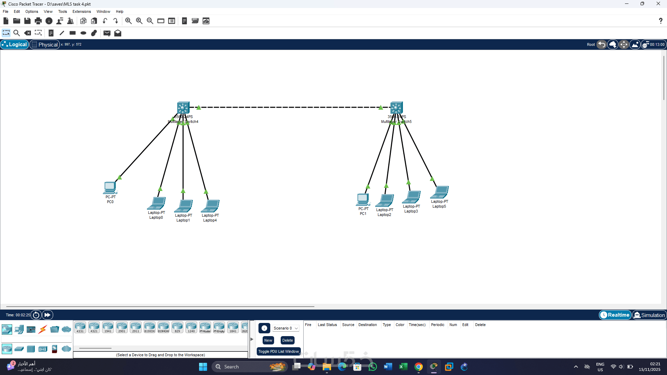Show hidden system tray icons
Viewport: 667px width, 375px height.
[x=576, y=367]
